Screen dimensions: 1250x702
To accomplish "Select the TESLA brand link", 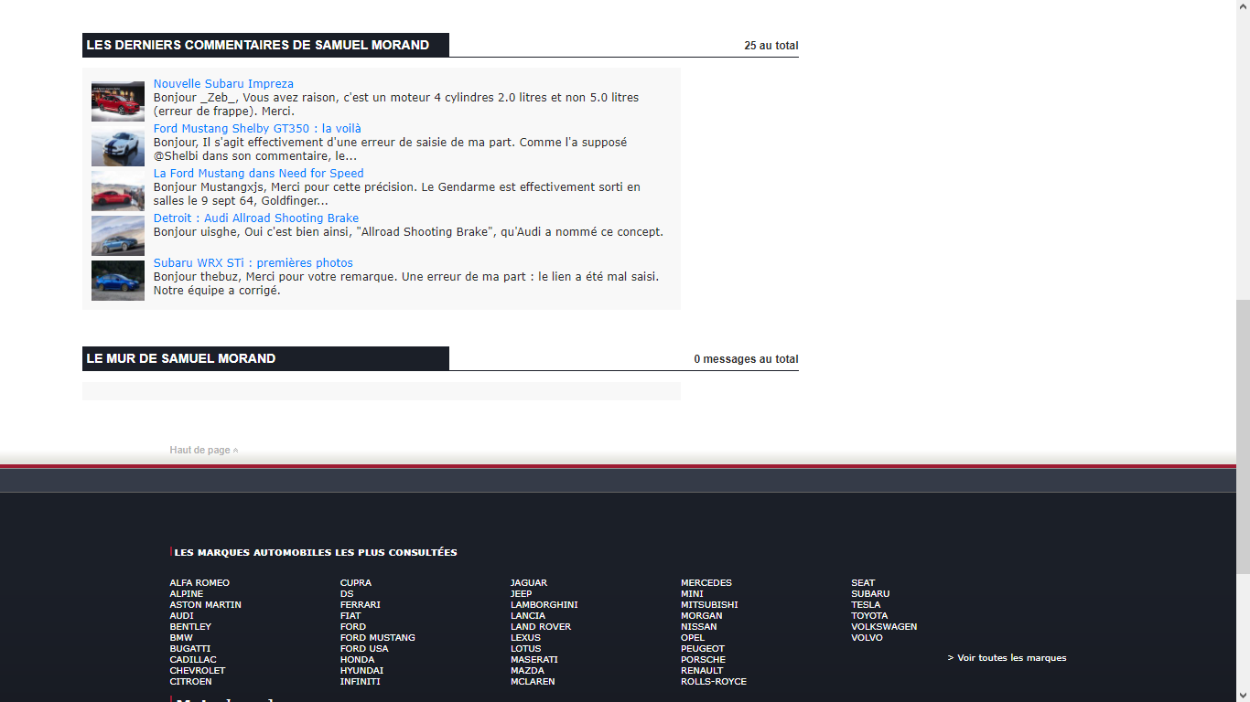I will click(866, 605).
